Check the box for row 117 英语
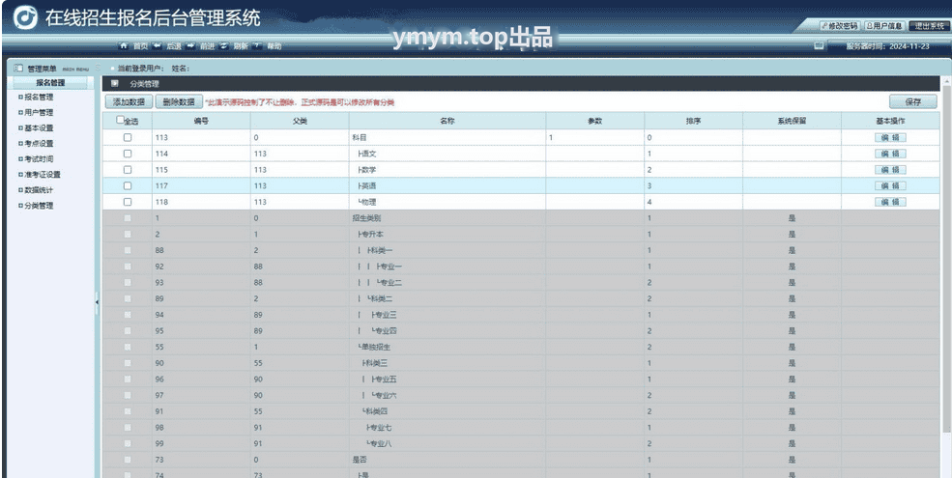Image resolution: width=952 pixels, height=478 pixels. pos(128,185)
